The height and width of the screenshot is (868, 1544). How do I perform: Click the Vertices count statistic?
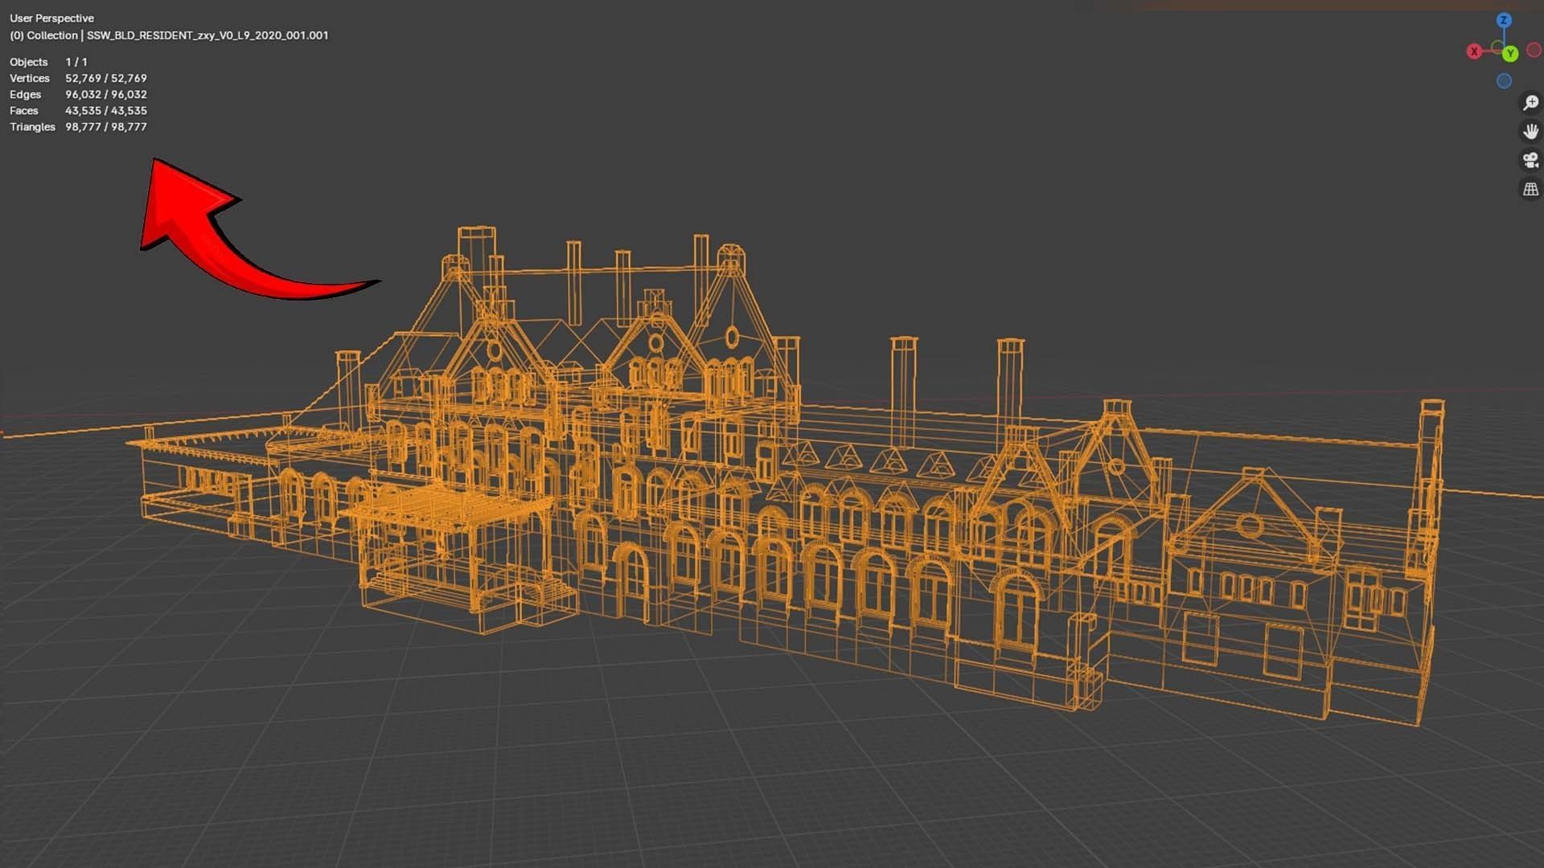point(105,78)
